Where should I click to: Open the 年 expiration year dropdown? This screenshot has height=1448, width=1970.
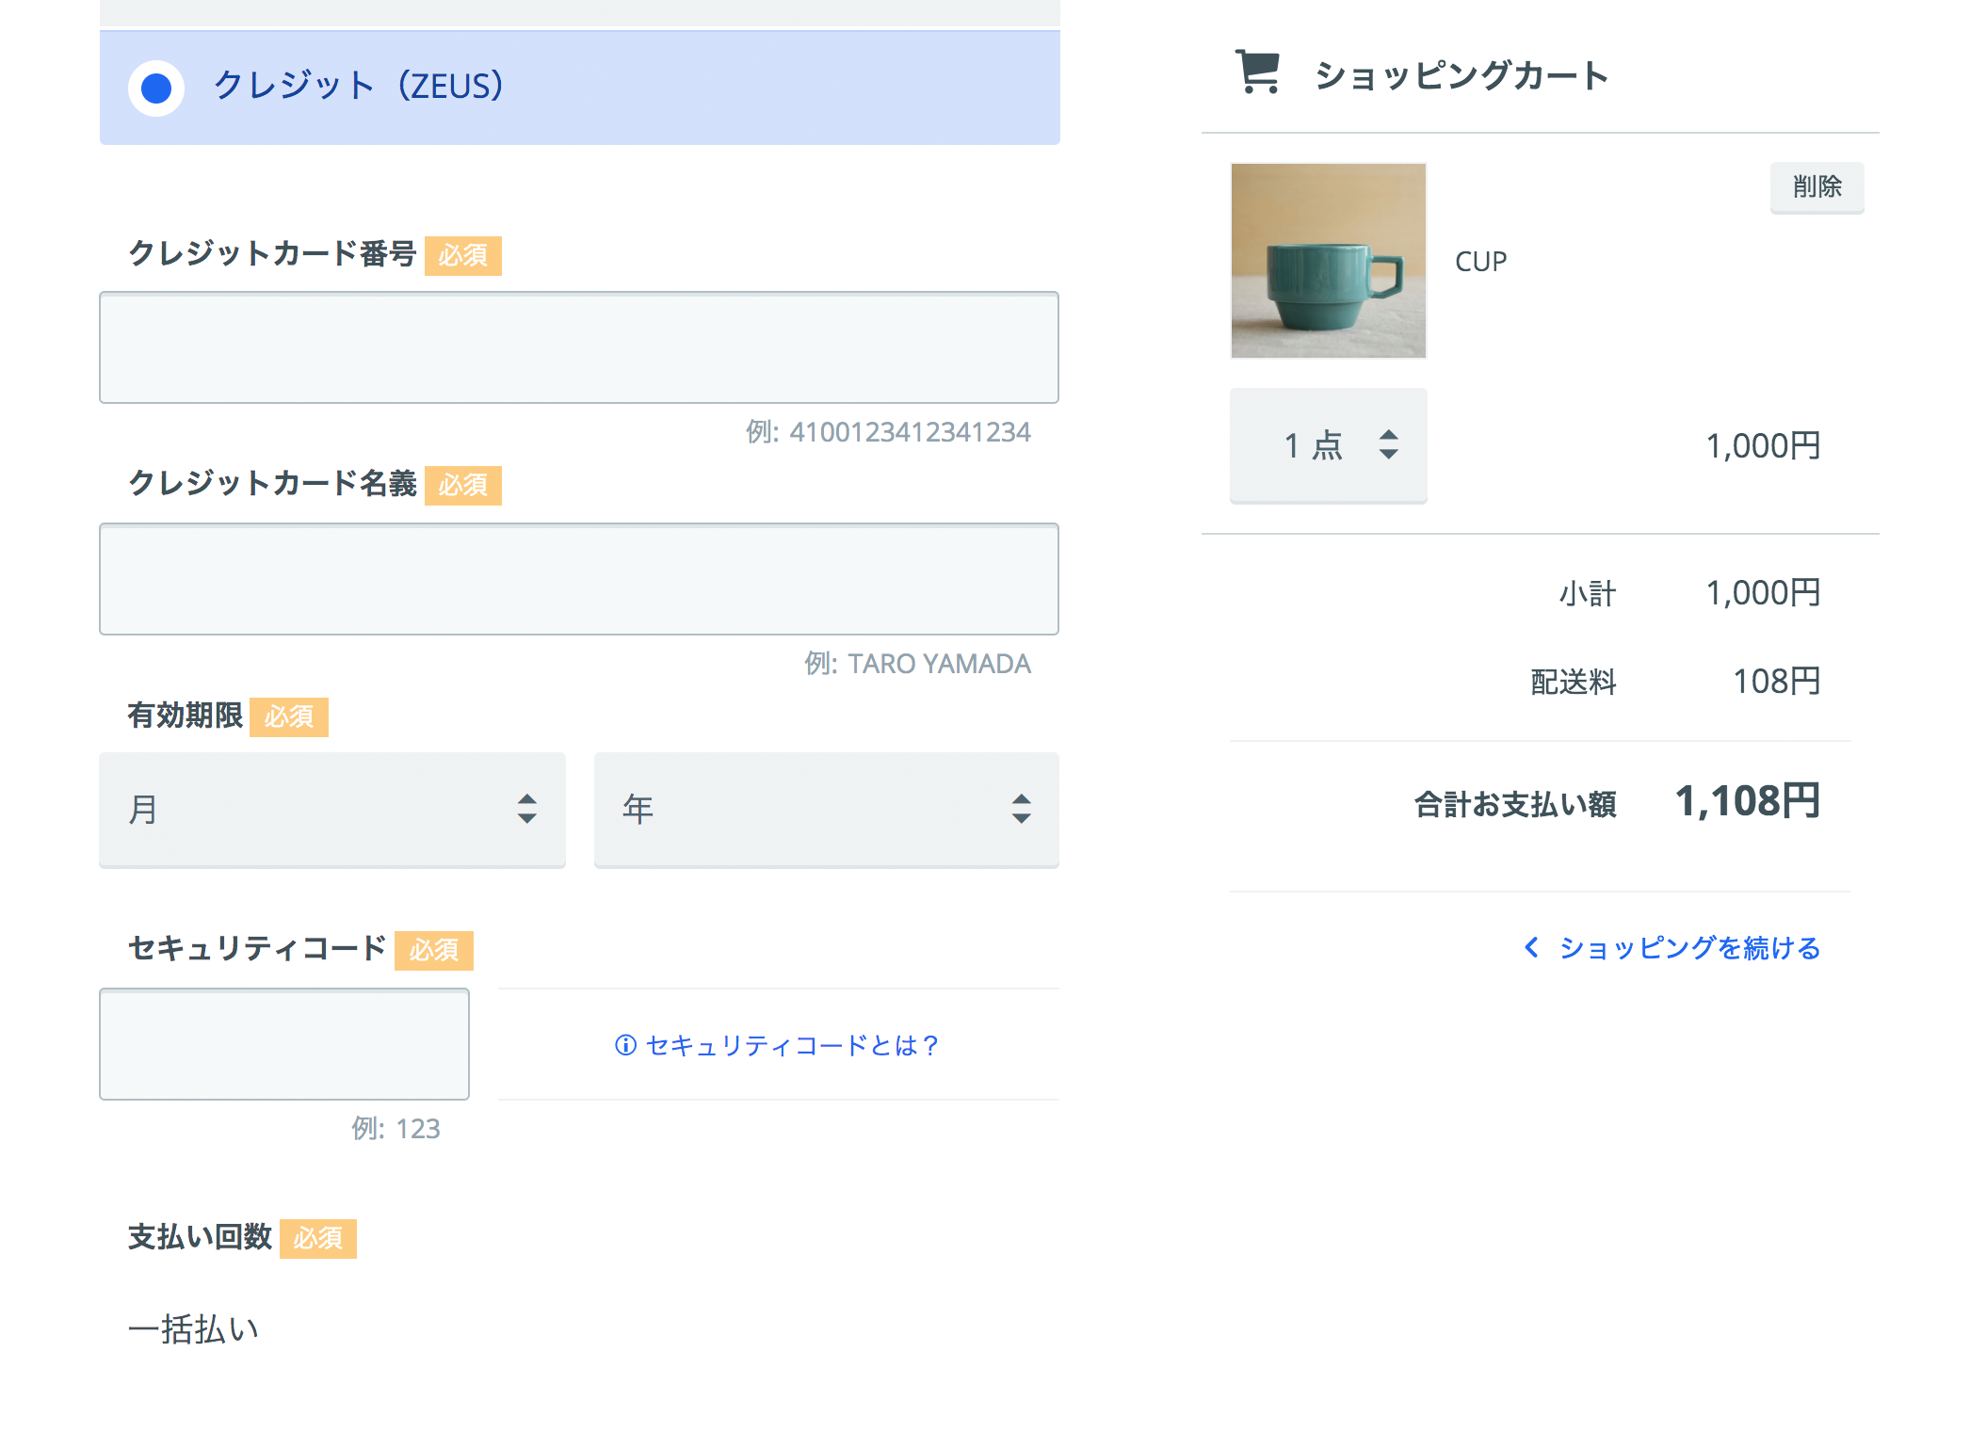pyautogui.click(x=826, y=810)
